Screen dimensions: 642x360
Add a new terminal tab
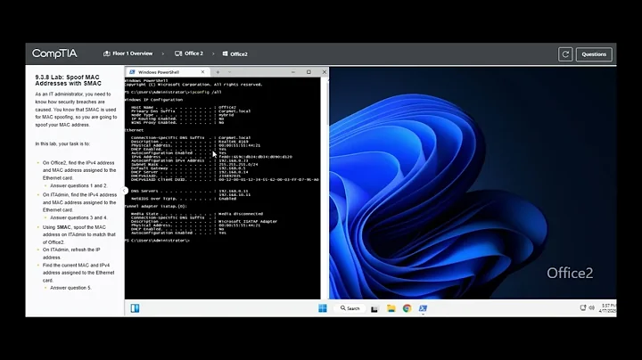(x=218, y=72)
